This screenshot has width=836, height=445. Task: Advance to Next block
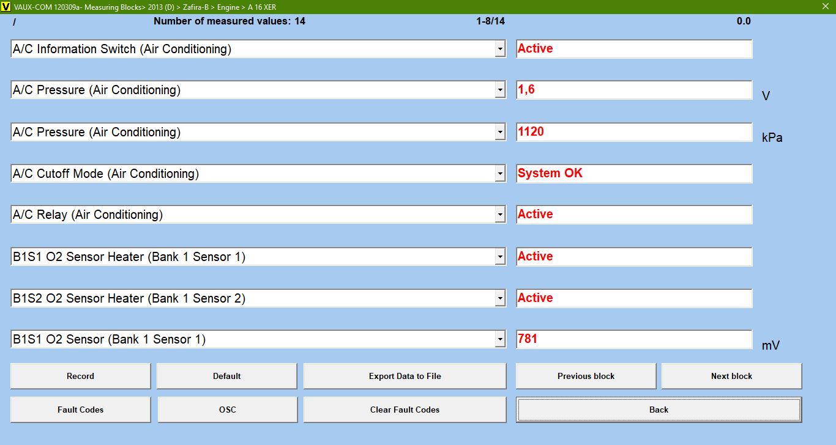click(x=731, y=376)
